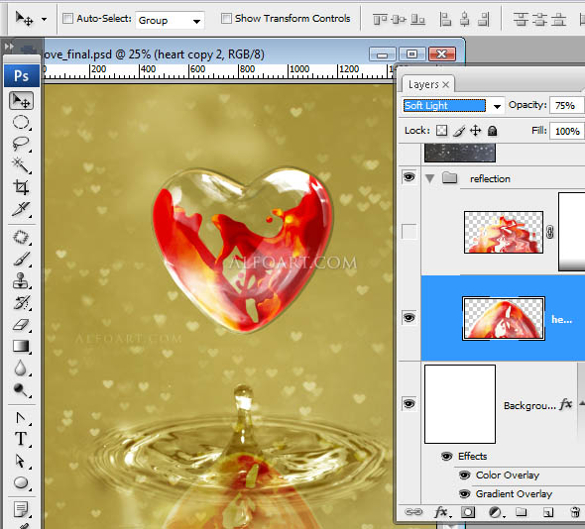
Task: Select the Blur tool
Action: tap(21, 368)
